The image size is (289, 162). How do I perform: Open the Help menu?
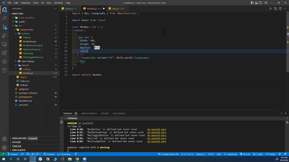68,3
